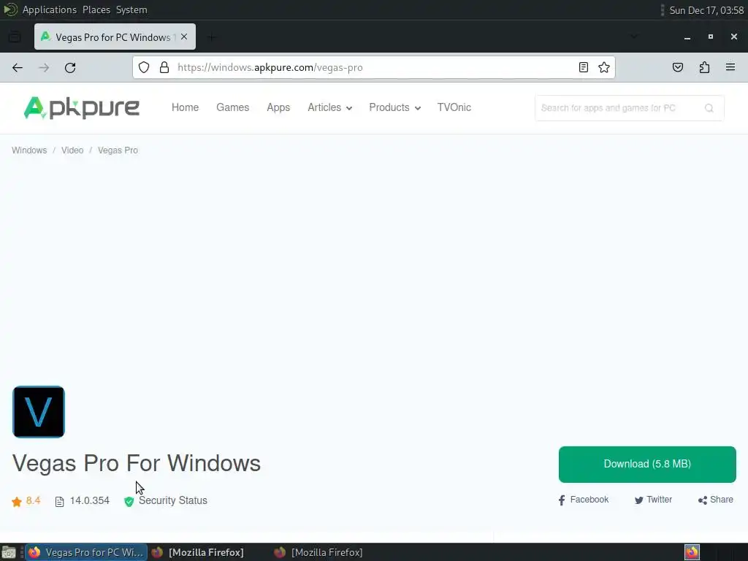Click the MATE menu logo in the top panel
748x561 pixels.
point(10,9)
